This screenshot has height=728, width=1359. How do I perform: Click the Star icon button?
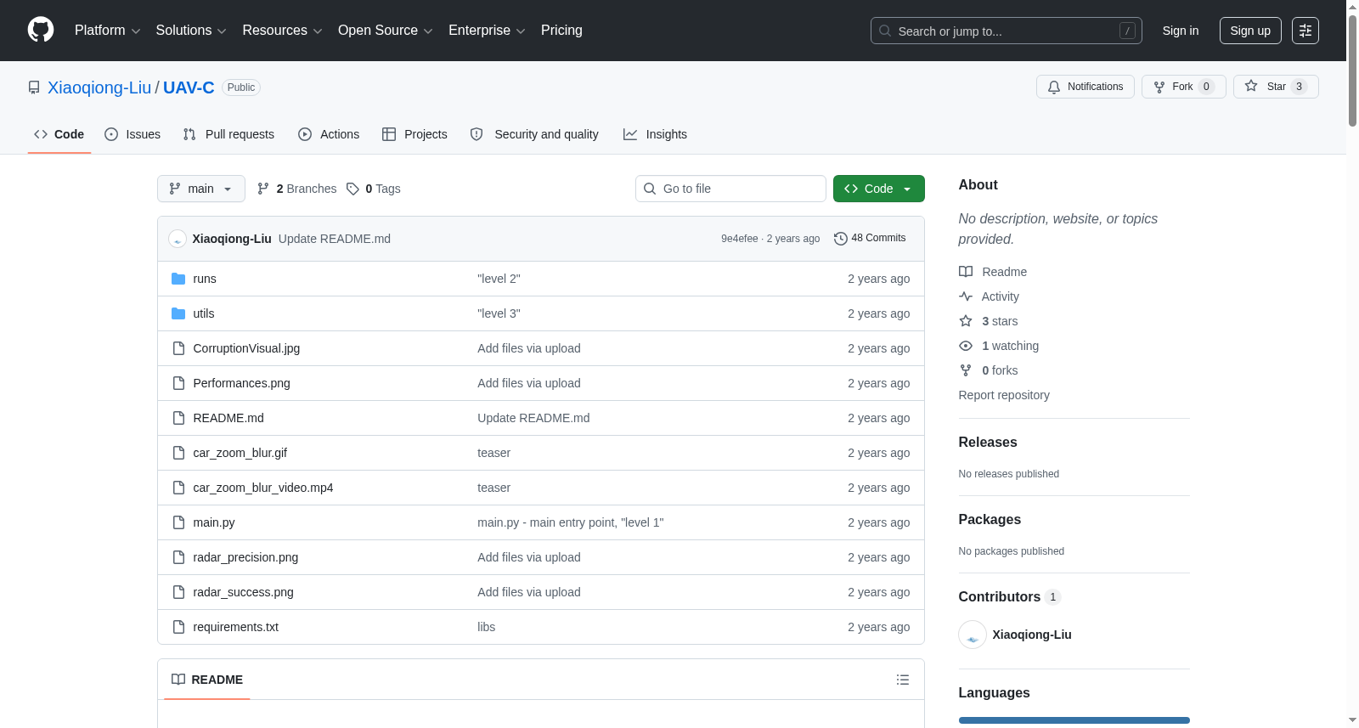[1276, 87]
